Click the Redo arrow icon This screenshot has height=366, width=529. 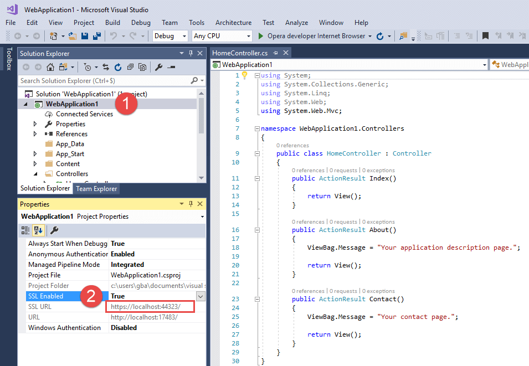point(133,36)
